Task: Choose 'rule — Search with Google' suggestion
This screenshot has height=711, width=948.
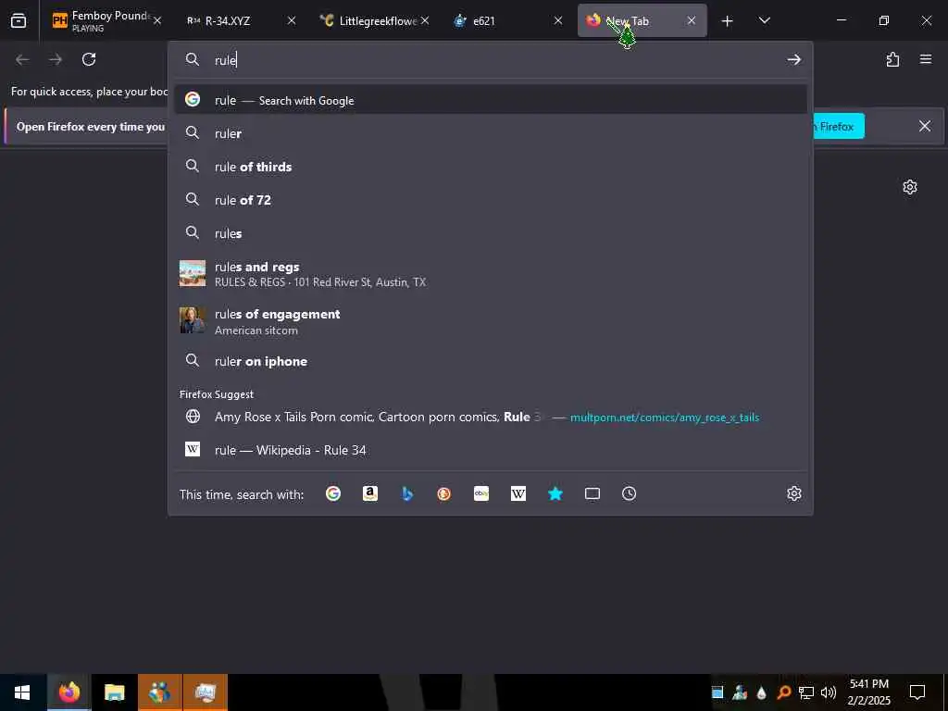Action: coord(491,100)
